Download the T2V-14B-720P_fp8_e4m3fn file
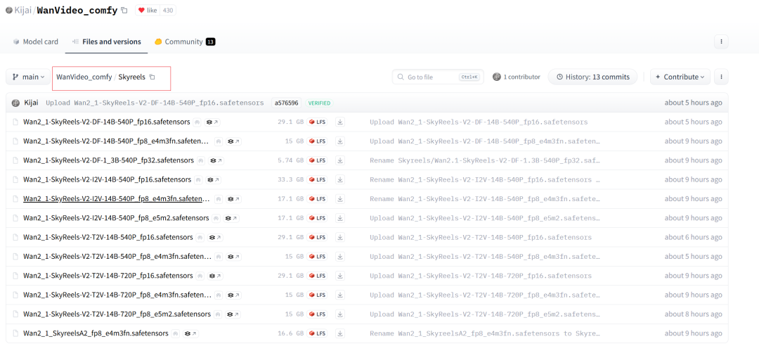This screenshot has height=351, width=759. pos(340,295)
